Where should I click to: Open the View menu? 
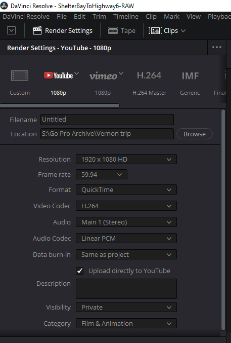(x=194, y=17)
